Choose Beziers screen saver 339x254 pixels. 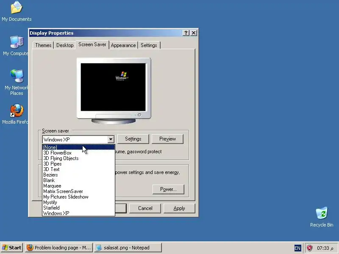tap(78, 175)
